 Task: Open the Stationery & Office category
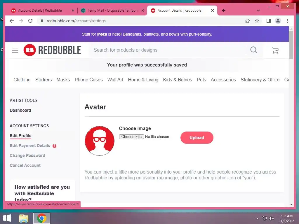pyautogui.click(x=260, y=80)
